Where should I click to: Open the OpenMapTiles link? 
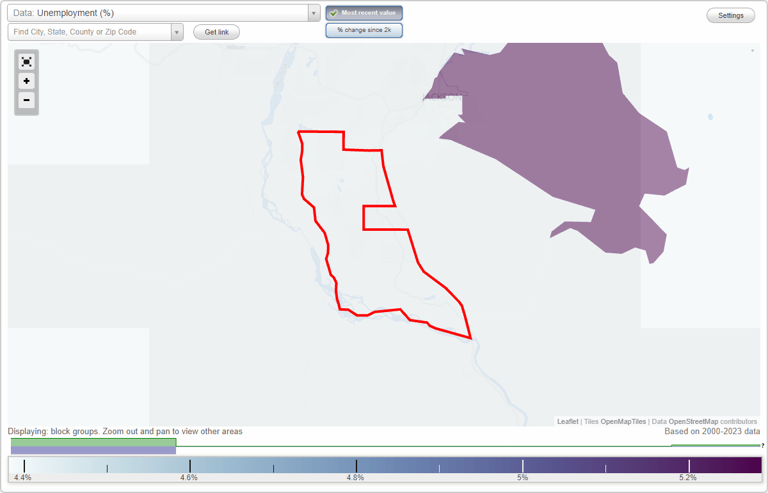[623, 421]
